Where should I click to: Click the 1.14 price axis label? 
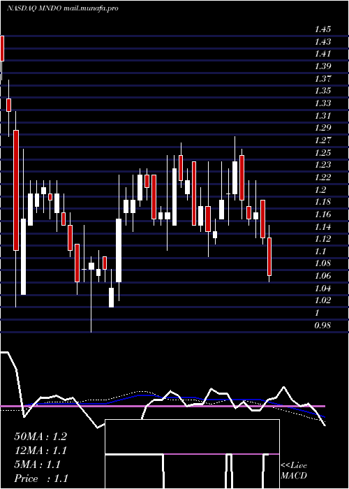322,227
